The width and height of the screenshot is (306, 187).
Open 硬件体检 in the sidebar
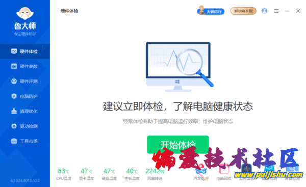25,51
